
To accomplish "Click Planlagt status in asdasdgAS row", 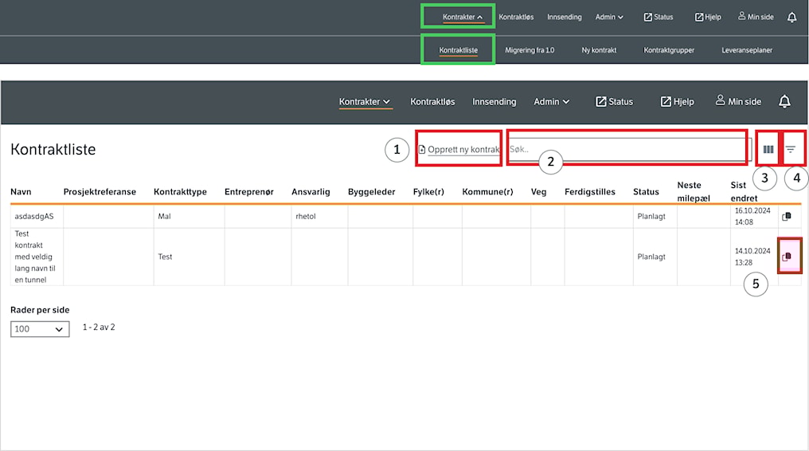I will click(x=651, y=216).
